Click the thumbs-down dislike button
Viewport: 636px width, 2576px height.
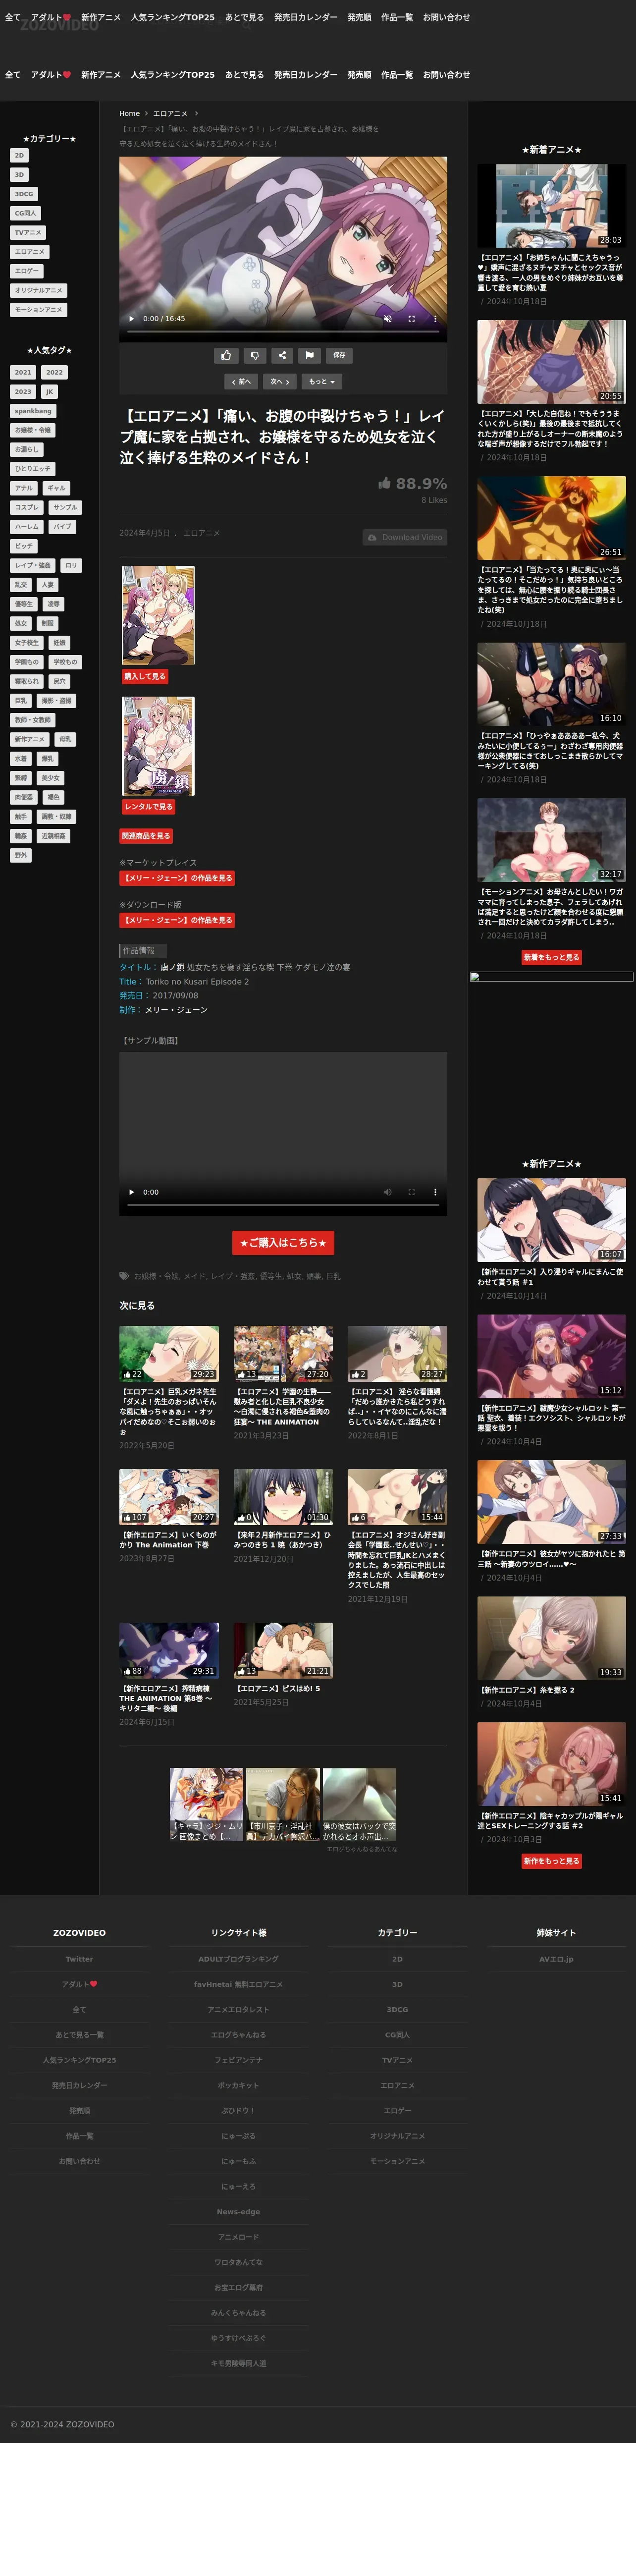[x=254, y=355]
